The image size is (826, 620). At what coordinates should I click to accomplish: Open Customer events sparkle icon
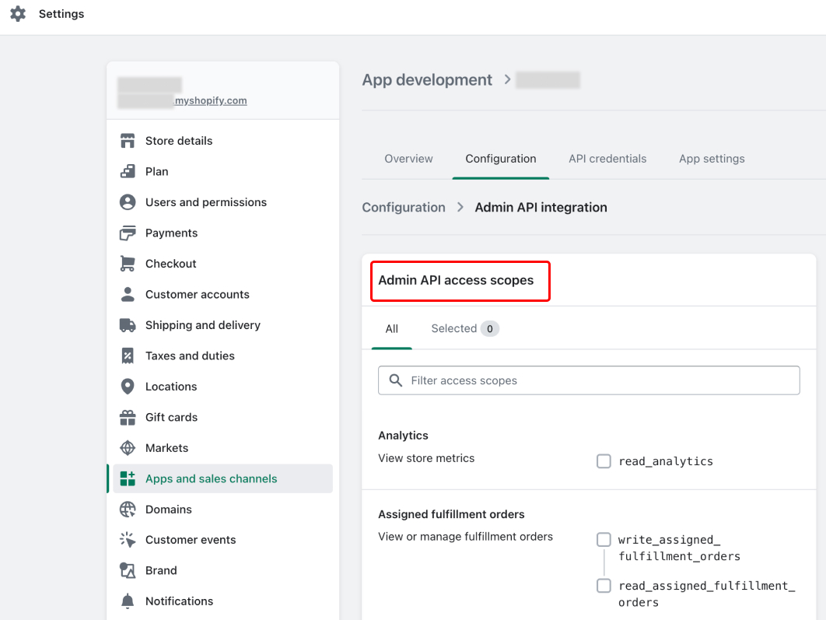click(x=128, y=539)
